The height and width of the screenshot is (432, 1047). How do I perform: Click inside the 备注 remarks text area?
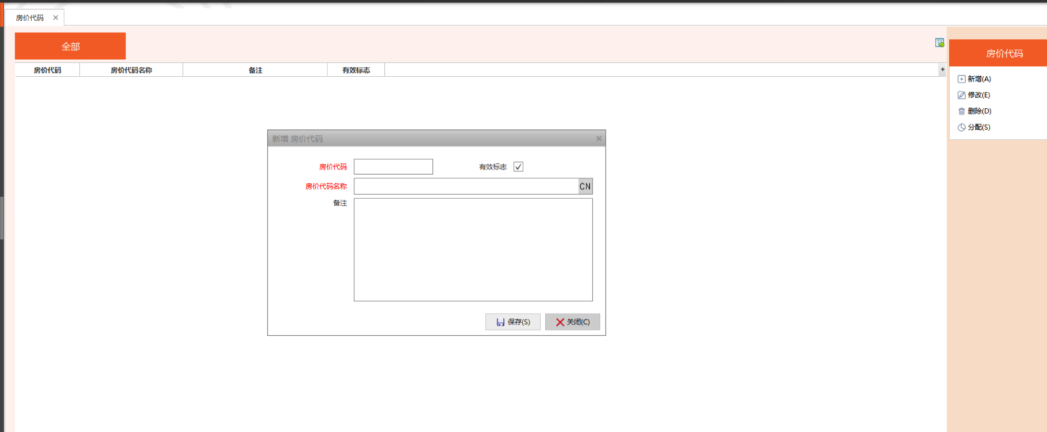coord(473,249)
